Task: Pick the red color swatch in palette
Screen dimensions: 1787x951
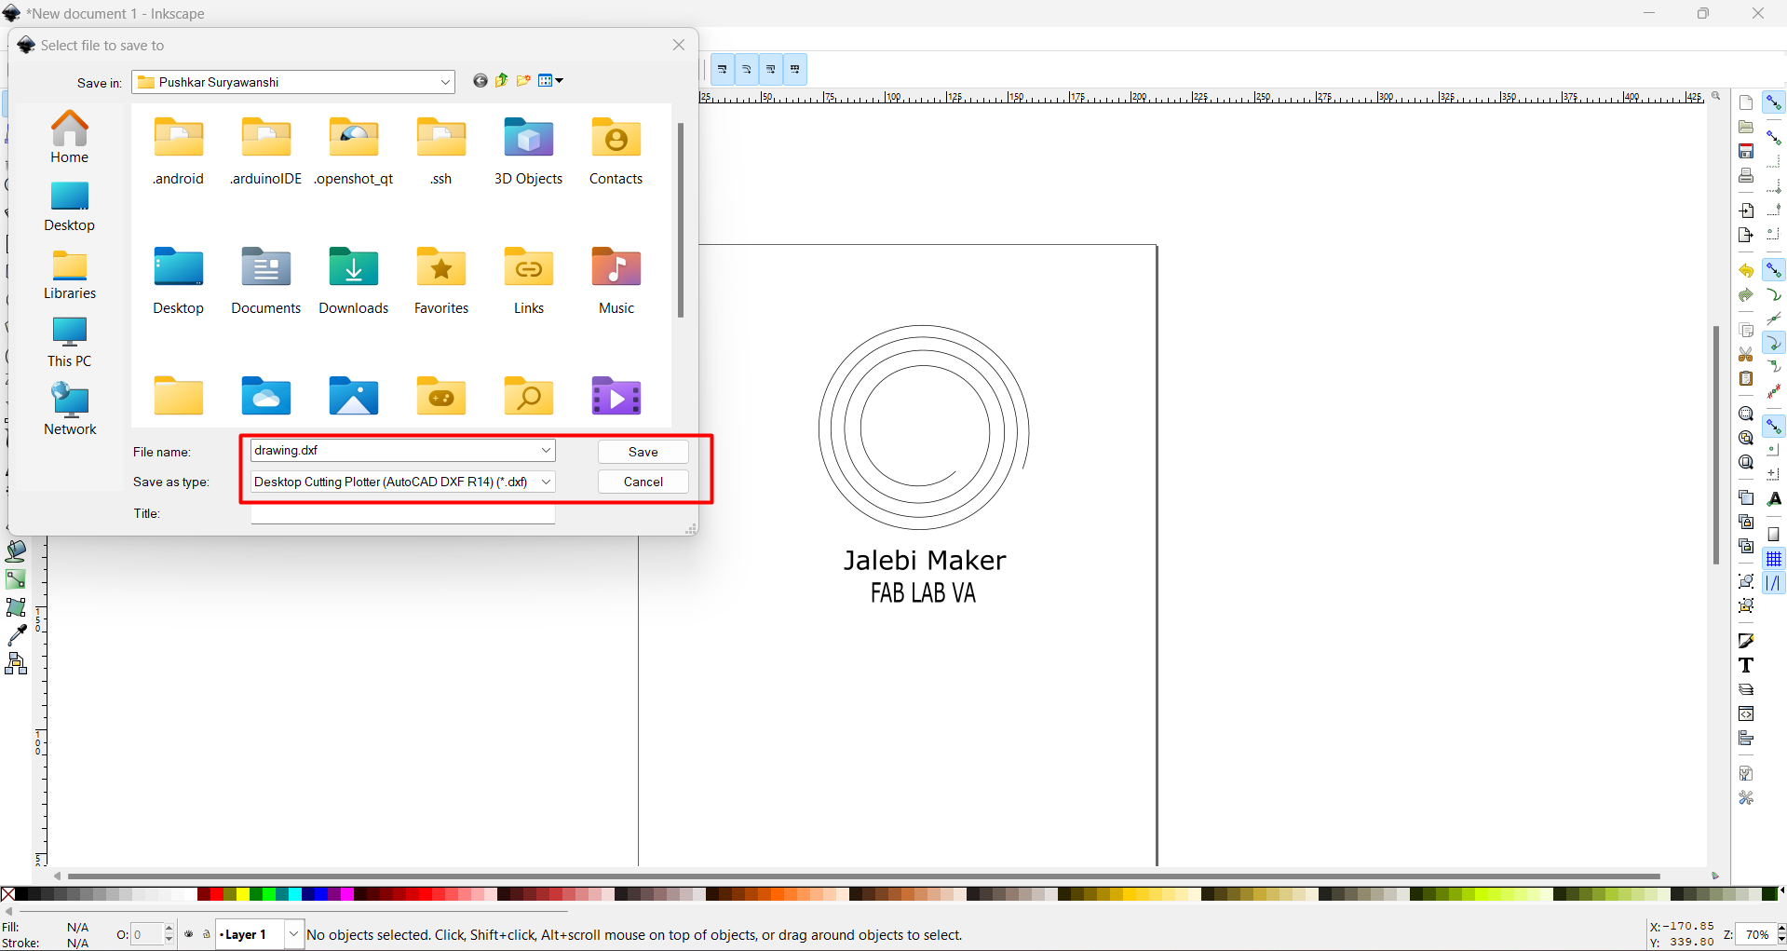Action: click(216, 894)
